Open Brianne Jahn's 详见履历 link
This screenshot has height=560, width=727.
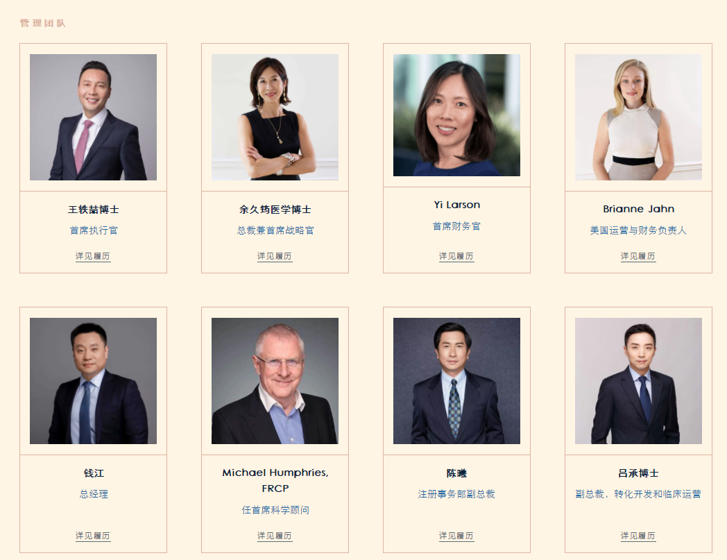(x=638, y=256)
